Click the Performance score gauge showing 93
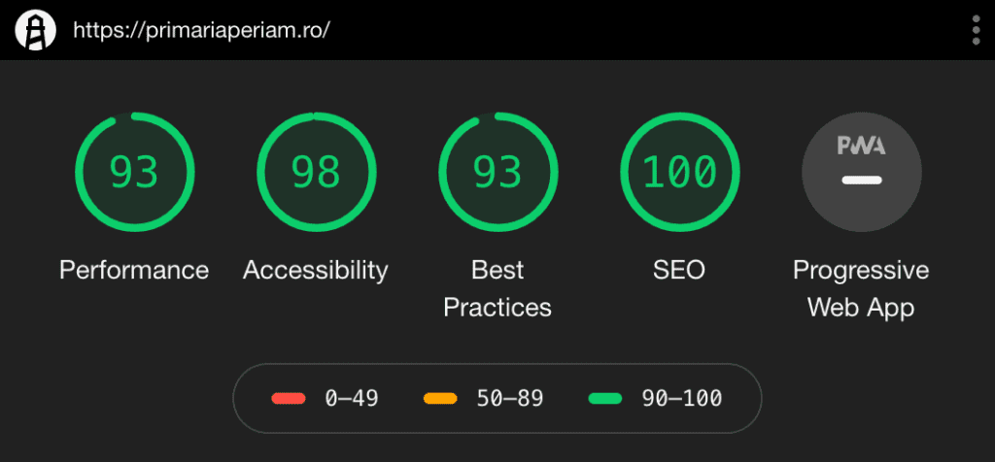Image resolution: width=995 pixels, height=462 pixels. tap(134, 172)
